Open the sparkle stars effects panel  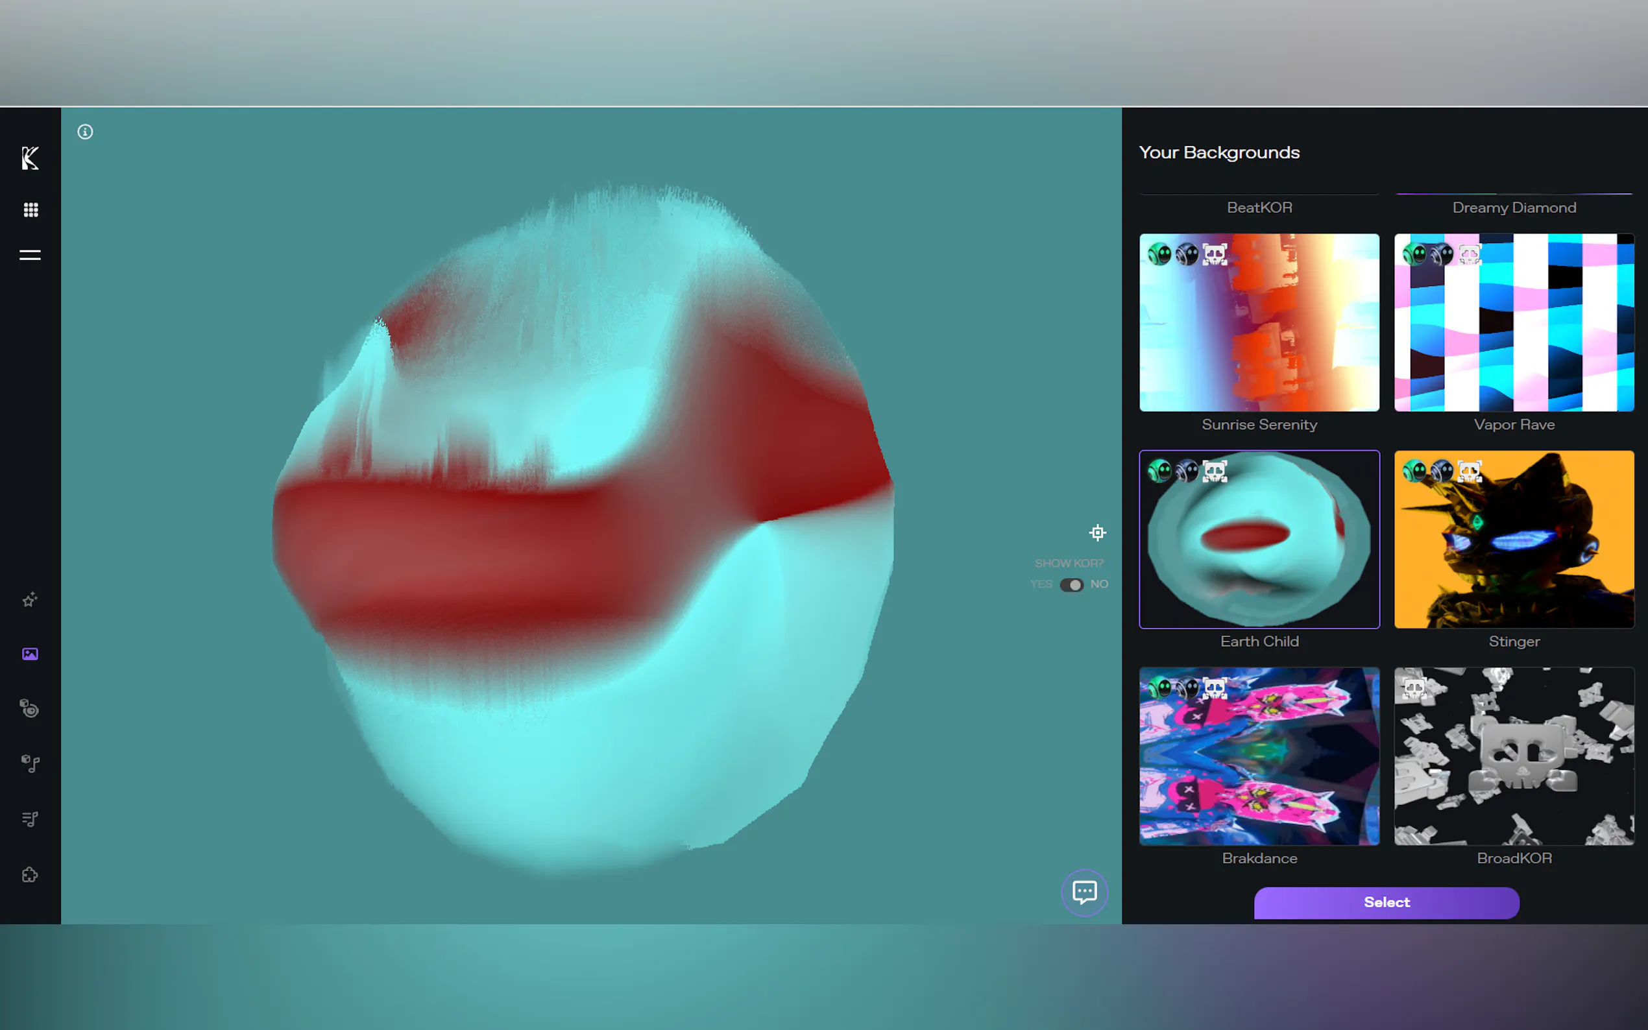point(30,599)
